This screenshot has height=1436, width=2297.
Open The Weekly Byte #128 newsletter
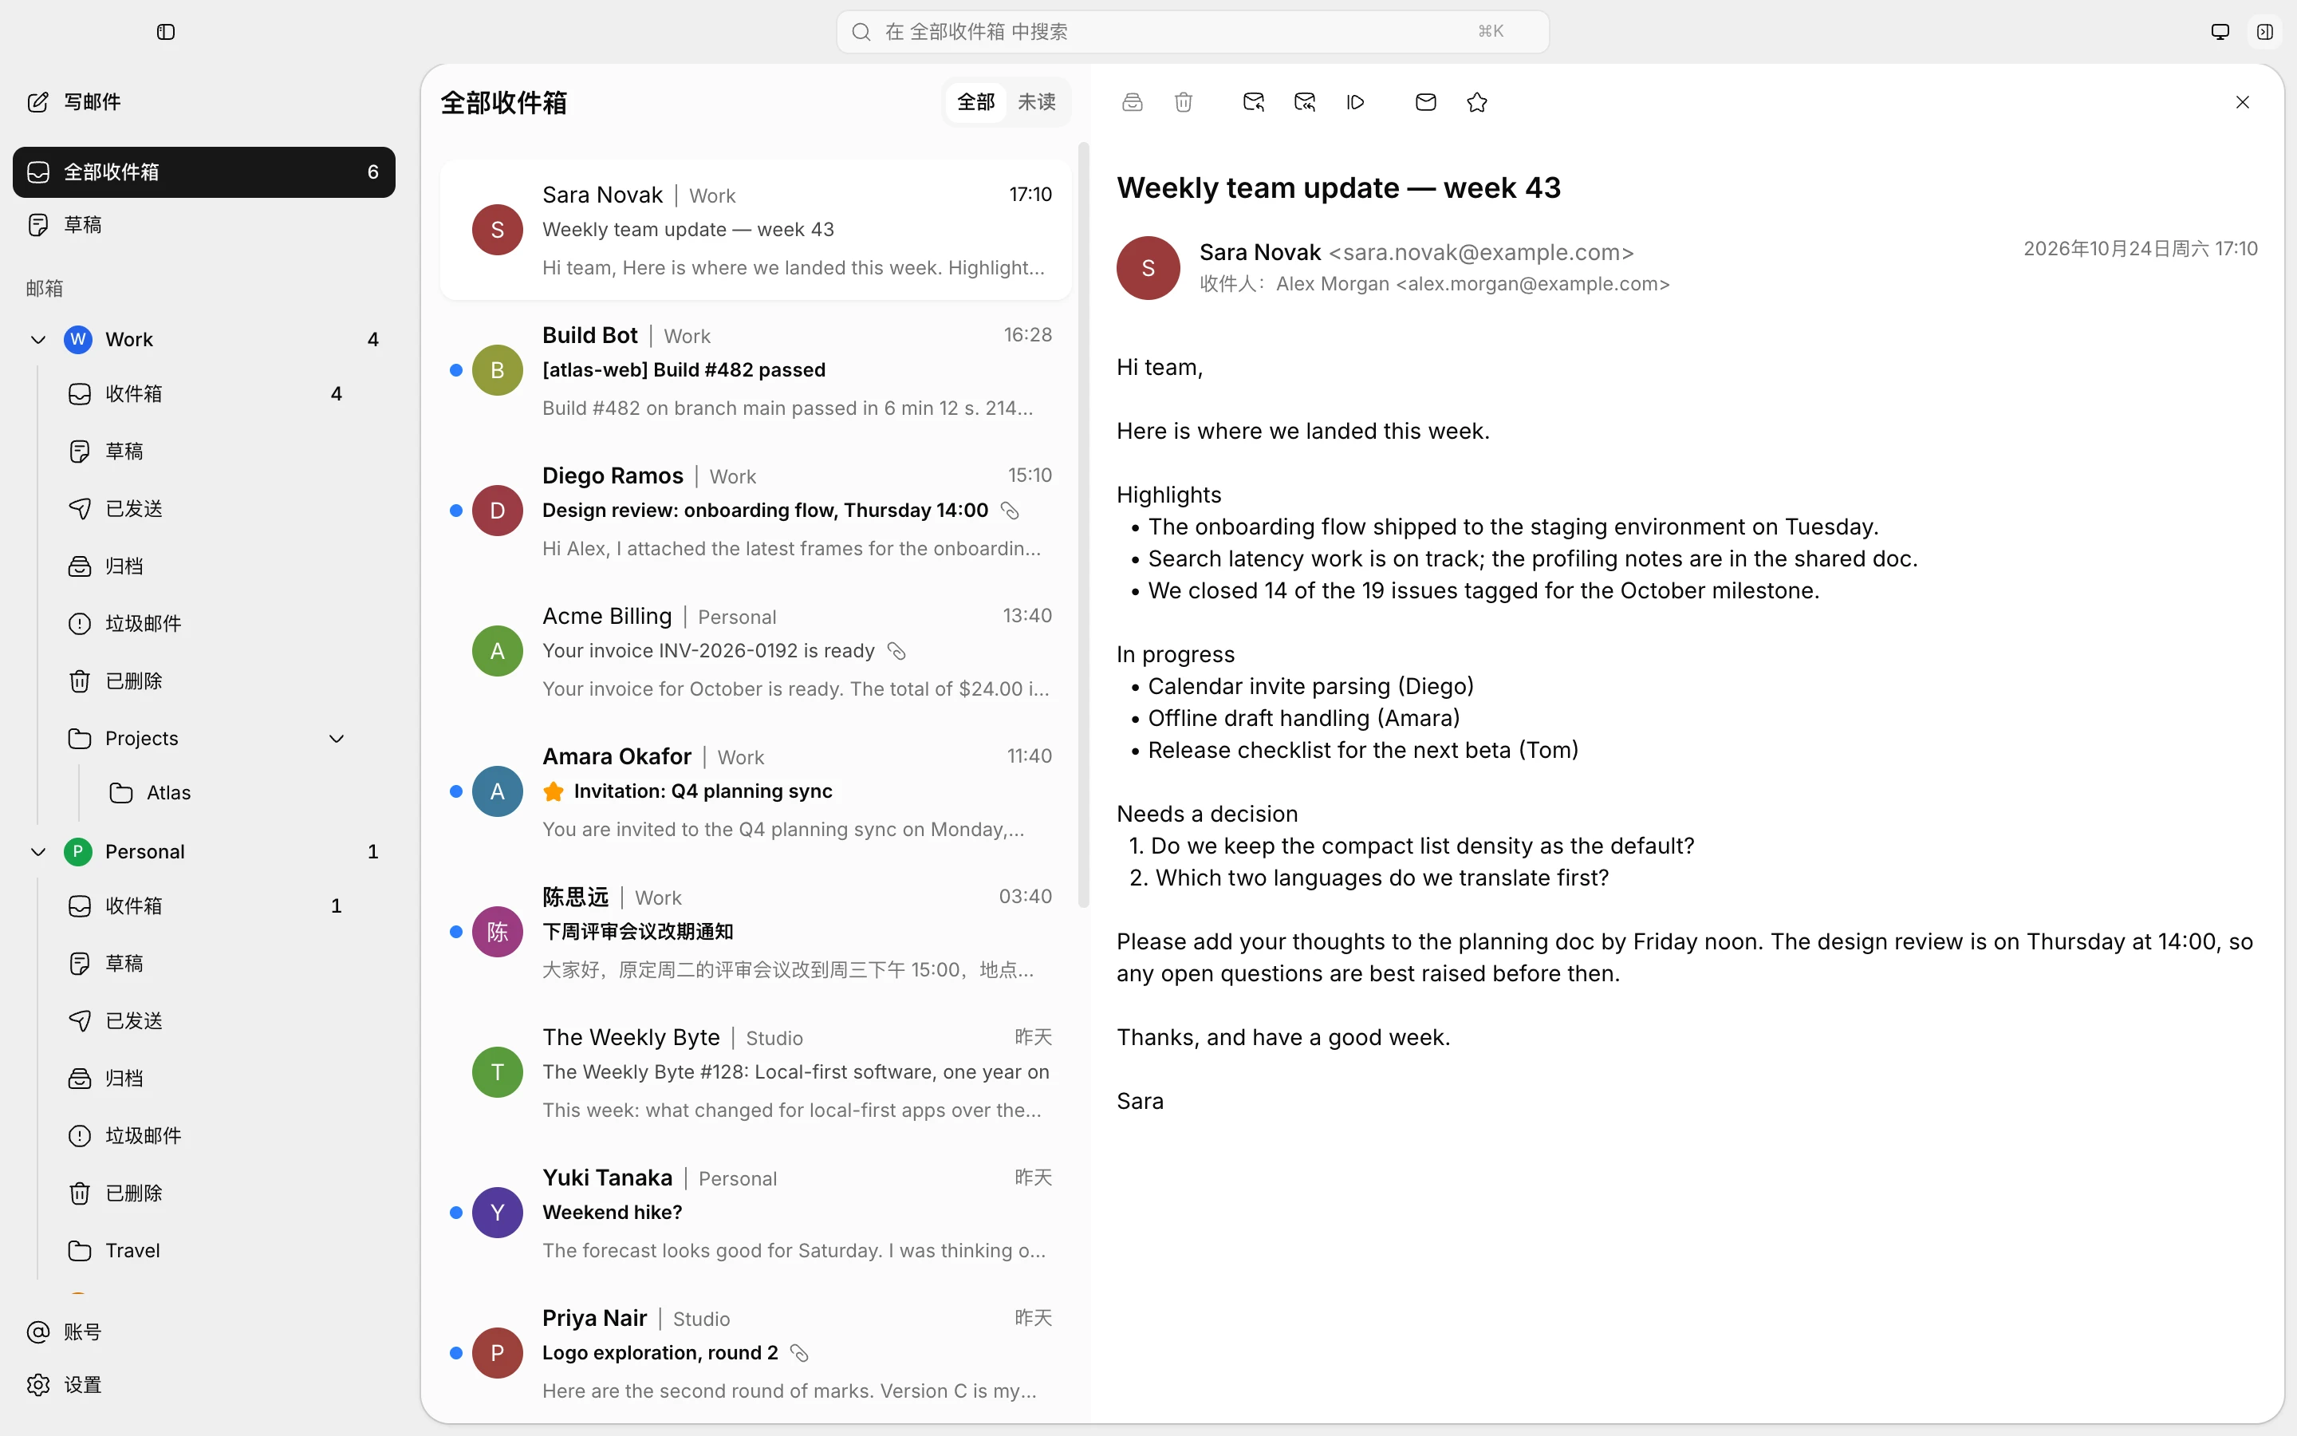click(755, 1072)
